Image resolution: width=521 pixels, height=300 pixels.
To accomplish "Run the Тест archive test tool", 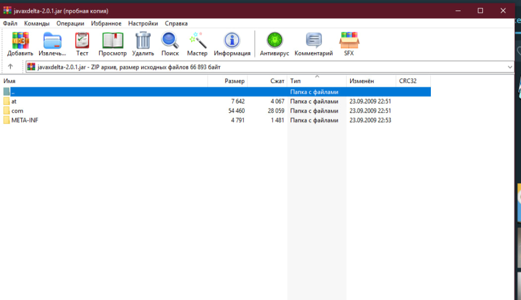I will click(82, 41).
